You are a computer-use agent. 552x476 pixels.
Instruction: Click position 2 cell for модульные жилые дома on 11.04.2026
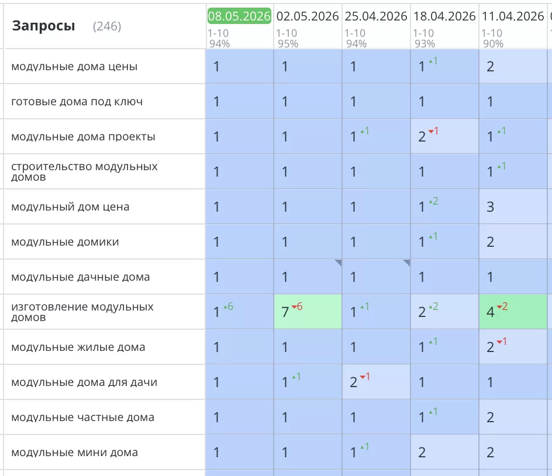pyautogui.click(x=513, y=347)
